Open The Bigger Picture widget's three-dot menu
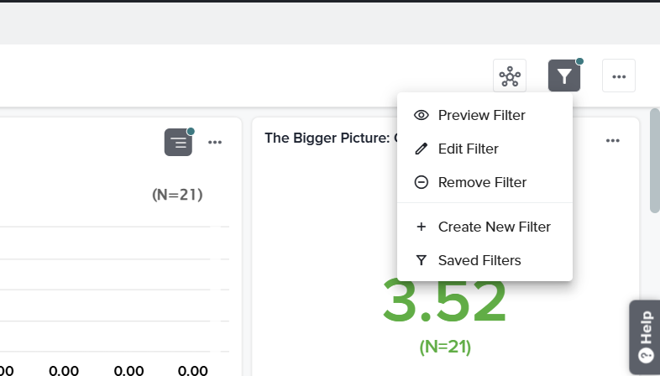Image resolution: width=660 pixels, height=376 pixels. pyautogui.click(x=613, y=140)
